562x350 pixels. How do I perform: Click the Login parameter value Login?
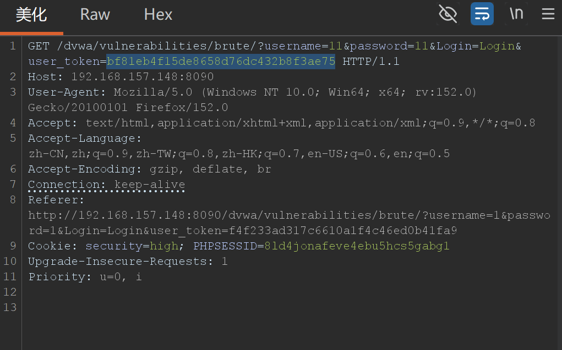(497, 46)
